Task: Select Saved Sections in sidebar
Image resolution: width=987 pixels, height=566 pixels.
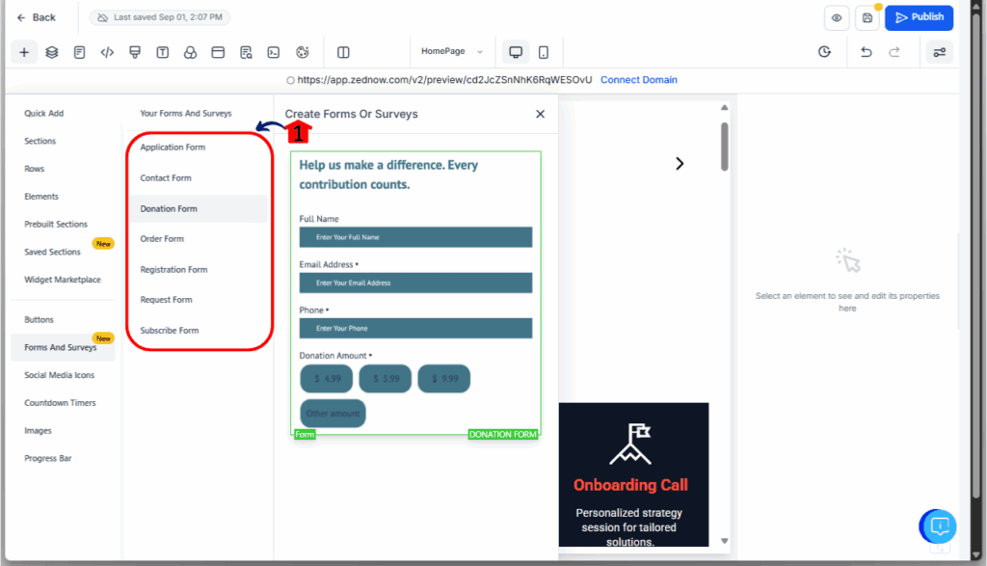Action: coord(52,252)
